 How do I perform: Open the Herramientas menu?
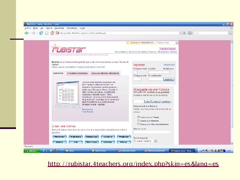pyautogui.click(x=72, y=28)
